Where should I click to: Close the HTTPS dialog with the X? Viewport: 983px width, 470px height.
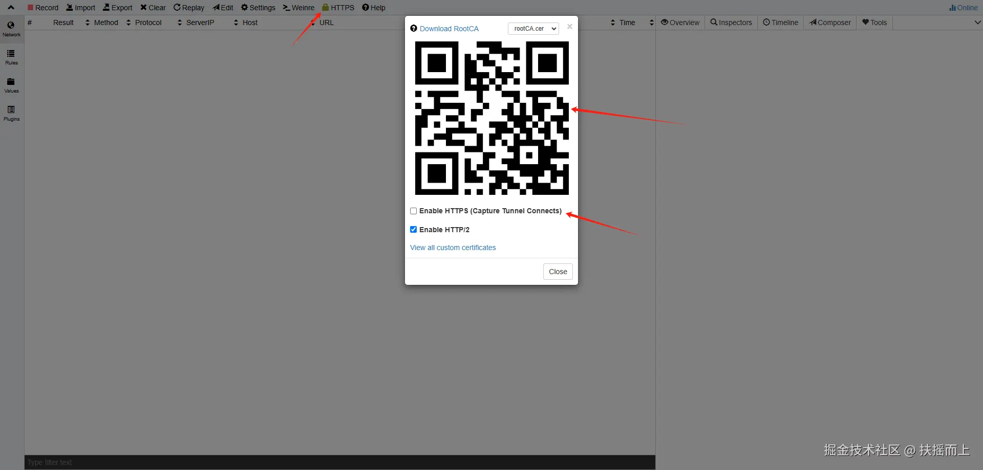click(570, 27)
